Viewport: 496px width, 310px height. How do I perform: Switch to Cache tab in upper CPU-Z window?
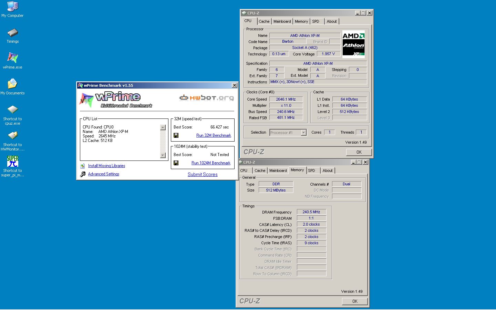(x=264, y=21)
